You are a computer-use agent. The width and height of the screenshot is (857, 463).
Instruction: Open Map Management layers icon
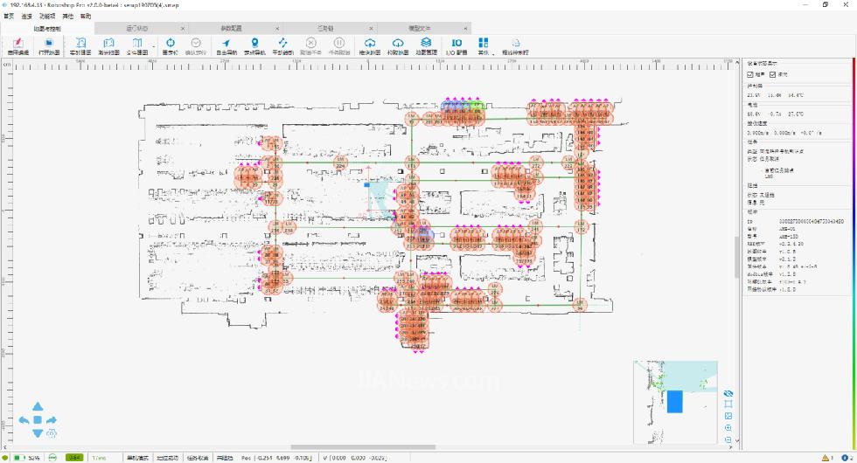coord(426,43)
